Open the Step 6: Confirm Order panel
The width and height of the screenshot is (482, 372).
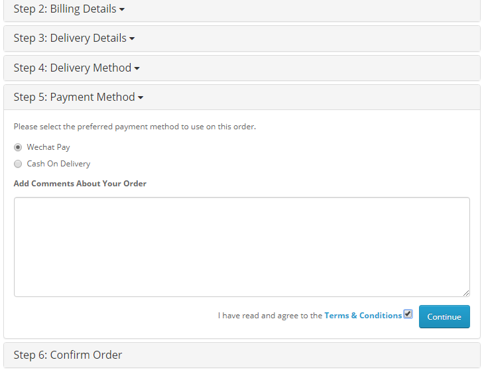pyautogui.click(x=68, y=355)
